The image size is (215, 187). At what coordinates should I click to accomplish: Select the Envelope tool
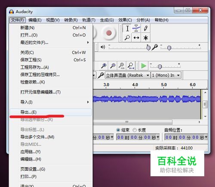point(136,28)
